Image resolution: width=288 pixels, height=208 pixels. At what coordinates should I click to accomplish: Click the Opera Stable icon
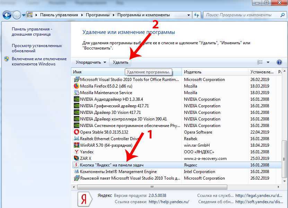tap(76, 132)
